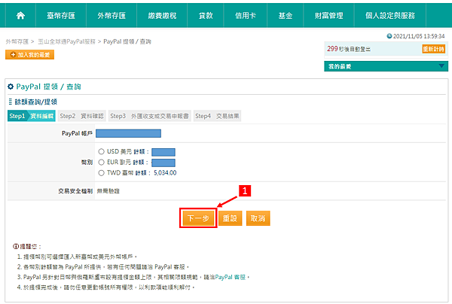Image resolution: width=452 pixels, height=304 pixels.
Task: Reset logout timer with 重新計時
Action: click(434, 49)
